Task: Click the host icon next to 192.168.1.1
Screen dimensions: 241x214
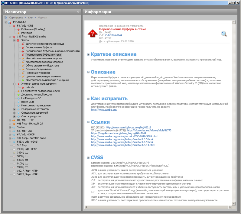Action: click(x=10, y=22)
